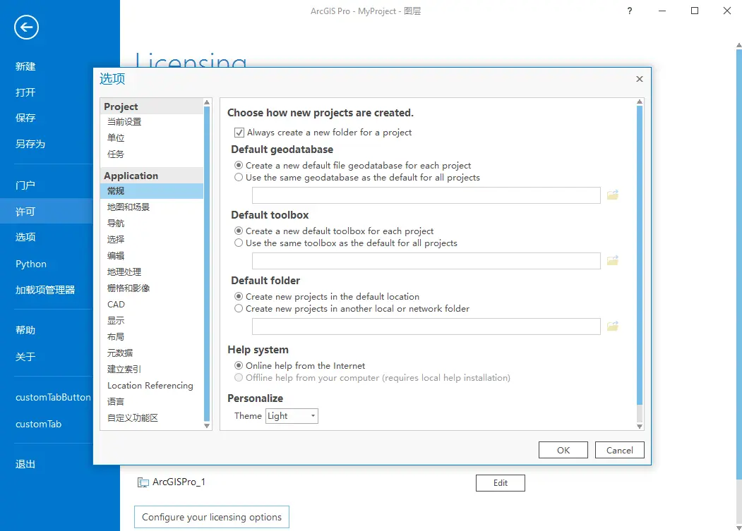The image size is (742, 531).
Task: Click options panel scrollbar down arrow
Action: pyautogui.click(x=640, y=427)
